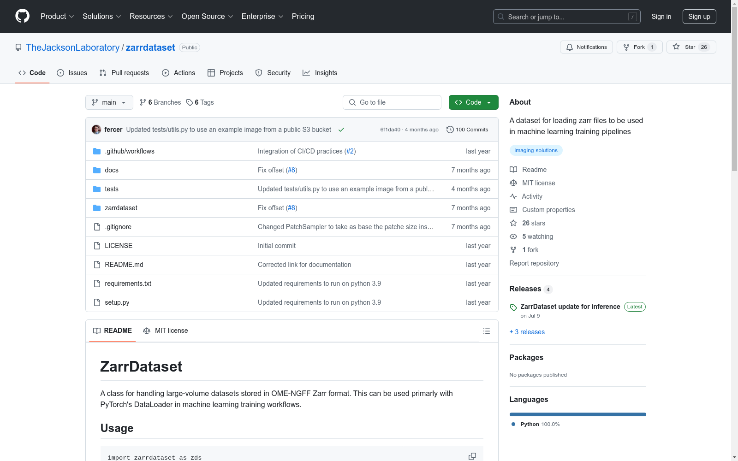Screen dimensions: 738x461
Task: Click the repository book icon beside TheJacksonLaboratory
Action: [18, 47]
